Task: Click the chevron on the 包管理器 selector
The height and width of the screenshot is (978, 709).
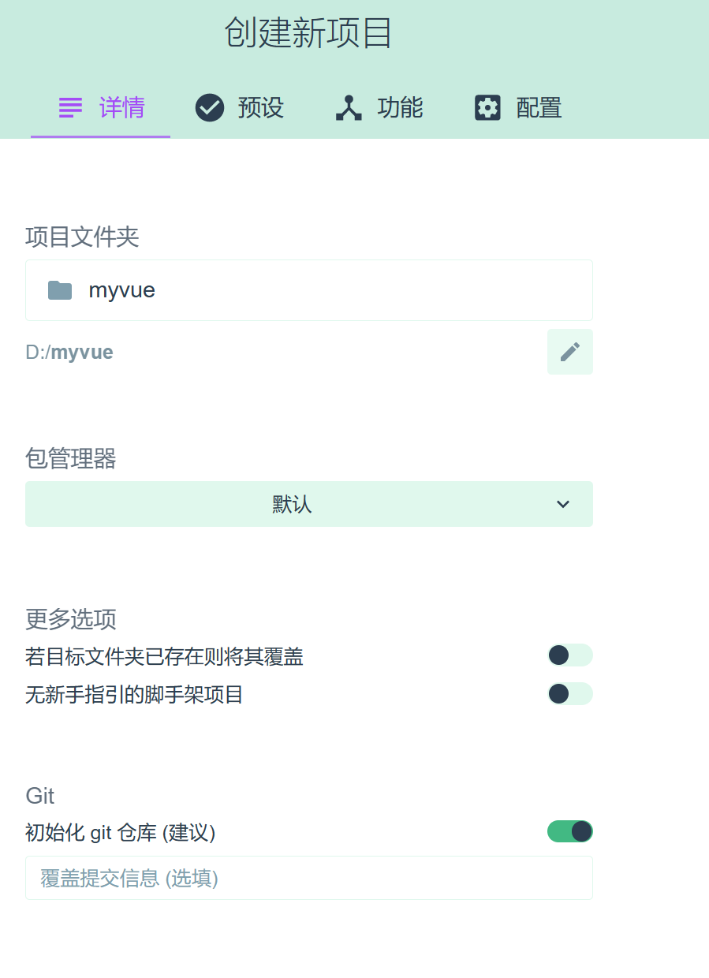Action: (x=562, y=504)
